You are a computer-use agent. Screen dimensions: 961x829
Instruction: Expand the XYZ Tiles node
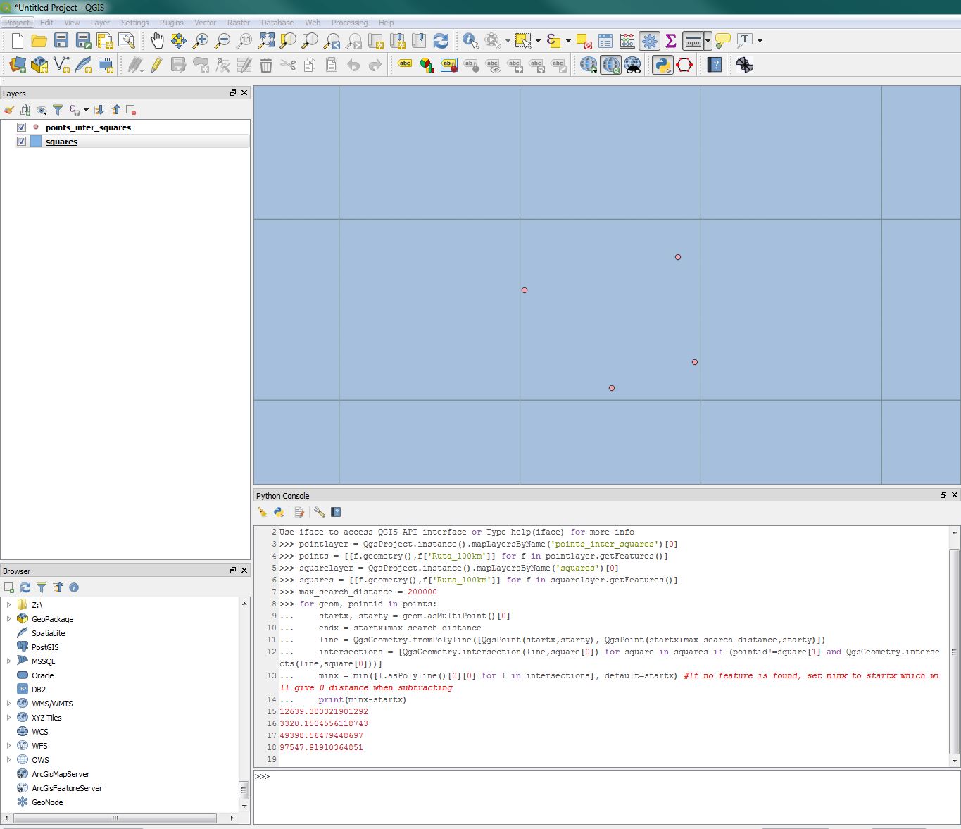pos(8,718)
